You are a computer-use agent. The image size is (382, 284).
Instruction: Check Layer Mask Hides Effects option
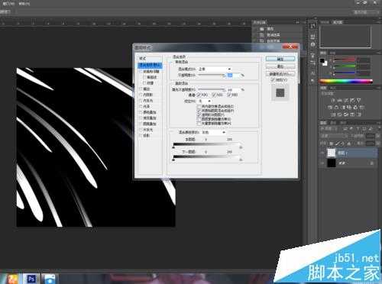(x=199, y=119)
